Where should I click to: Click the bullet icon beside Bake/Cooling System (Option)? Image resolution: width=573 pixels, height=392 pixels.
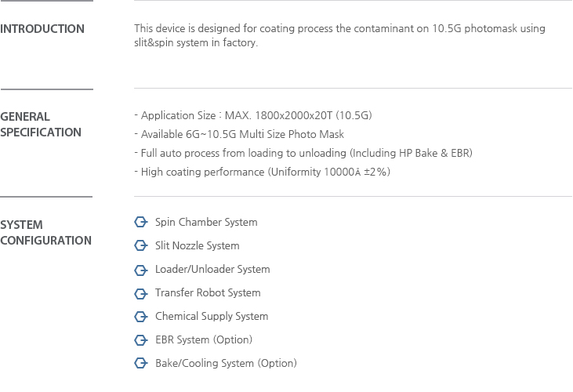tap(140, 363)
